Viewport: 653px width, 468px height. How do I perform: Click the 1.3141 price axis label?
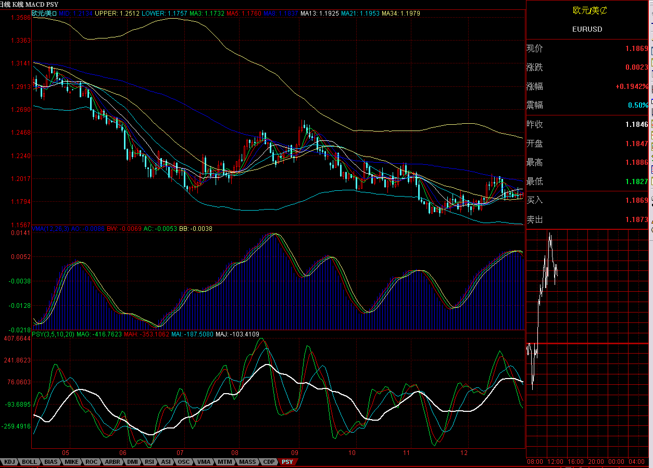(20, 63)
